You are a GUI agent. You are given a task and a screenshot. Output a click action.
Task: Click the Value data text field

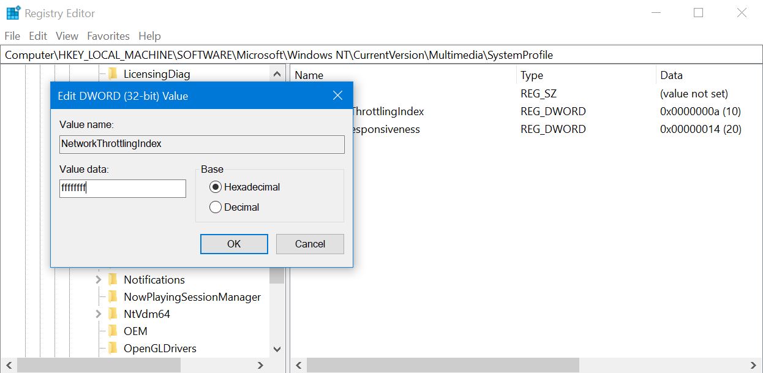click(122, 189)
